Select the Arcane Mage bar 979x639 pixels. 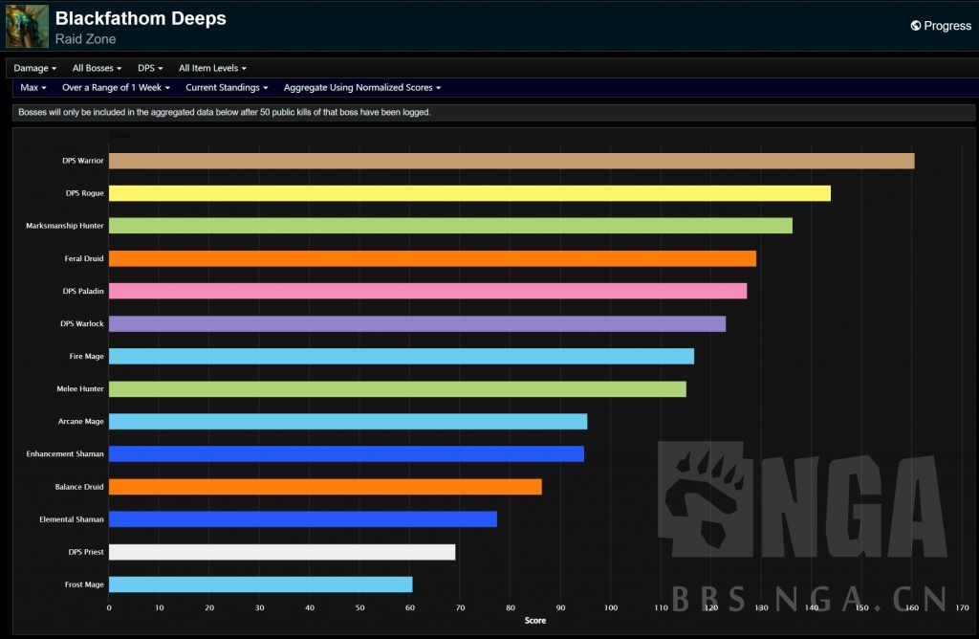348,422
